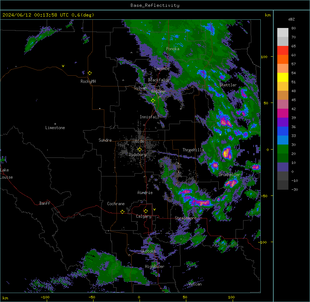Viewport: 310px width, 302px height.
Task: Select the magenta 39-42 dBZ legend swatch
Action: (x=283, y=113)
